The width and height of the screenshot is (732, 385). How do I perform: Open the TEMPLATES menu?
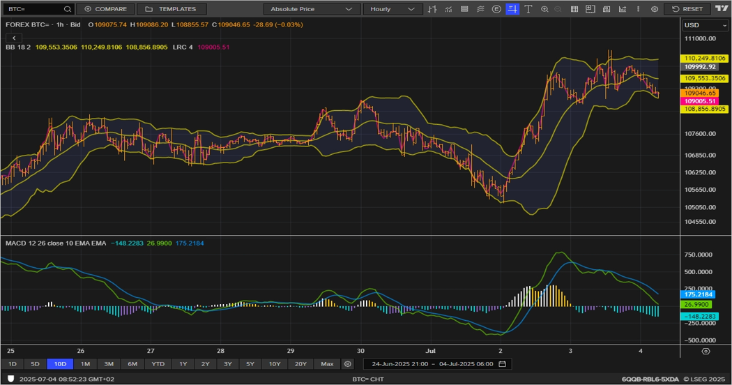[x=171, y=9]
